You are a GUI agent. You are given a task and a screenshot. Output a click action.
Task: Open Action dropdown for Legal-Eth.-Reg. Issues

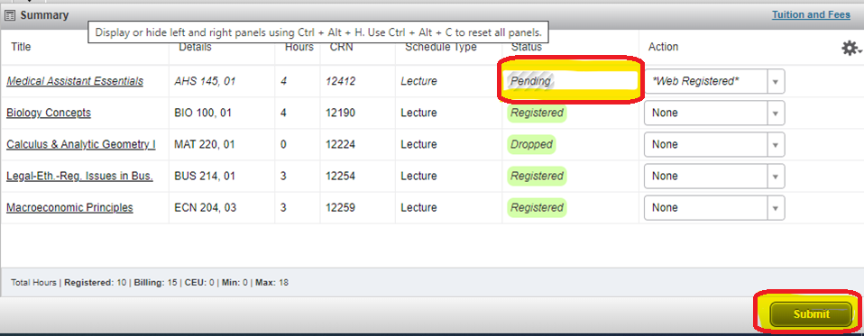[x=714, y=176]
